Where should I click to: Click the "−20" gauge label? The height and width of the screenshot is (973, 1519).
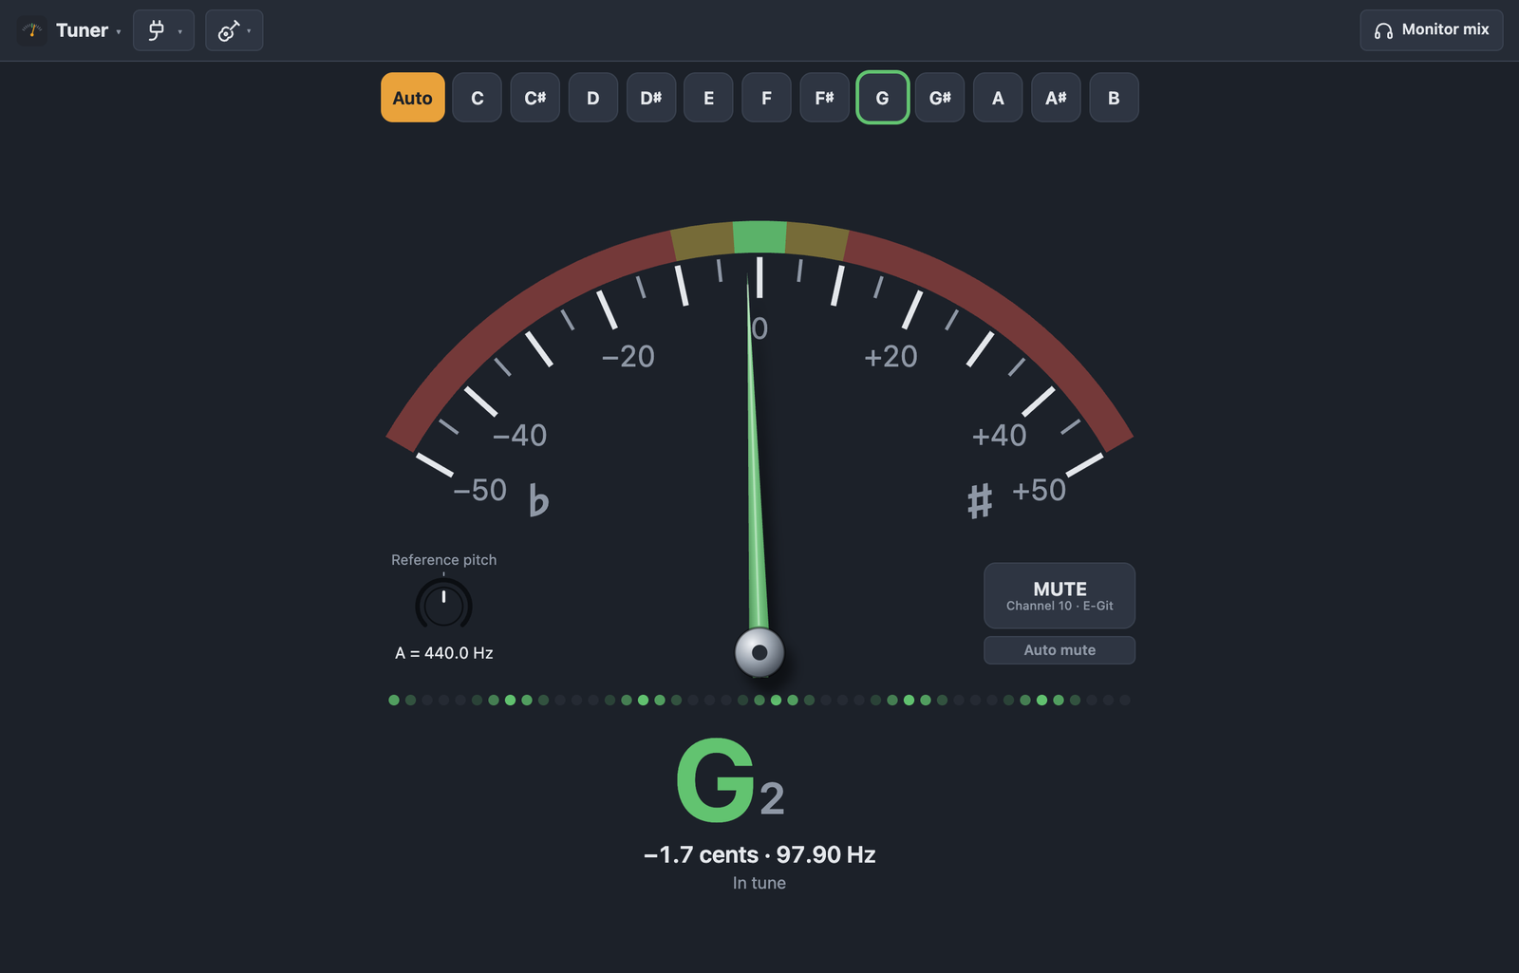click(x=628, y=356)
